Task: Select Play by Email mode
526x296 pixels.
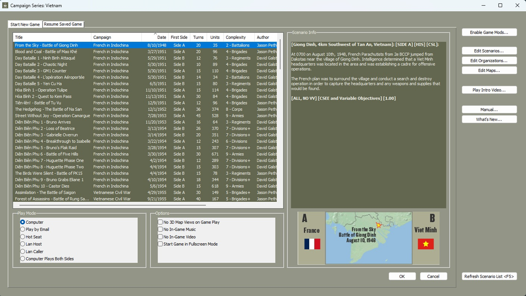Action: coord(23,229)
